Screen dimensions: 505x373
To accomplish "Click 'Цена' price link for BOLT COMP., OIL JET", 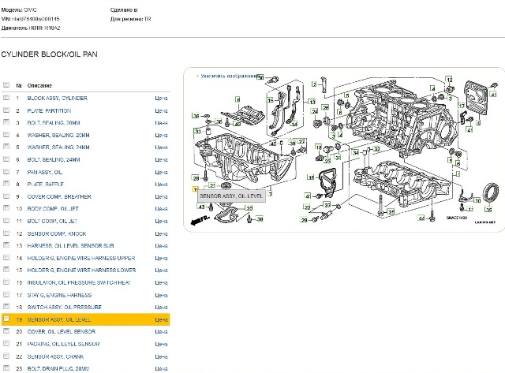I will click(161, 221).
